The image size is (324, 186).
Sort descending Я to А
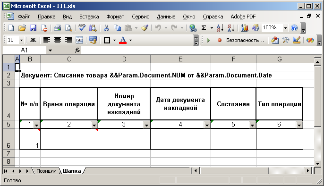point(231,28)
